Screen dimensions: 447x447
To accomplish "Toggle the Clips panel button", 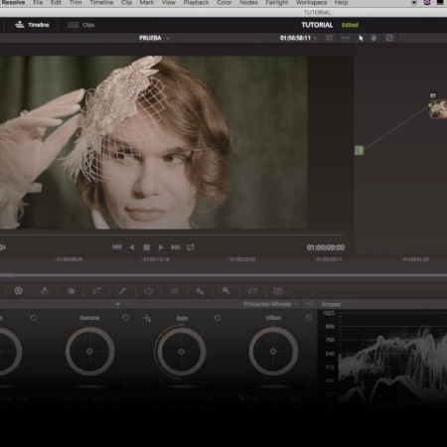I will (x=80, y=25).
